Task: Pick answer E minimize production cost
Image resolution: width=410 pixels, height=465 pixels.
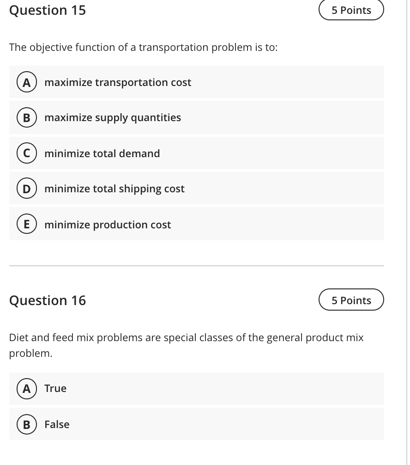Action: tap(108, 224)
